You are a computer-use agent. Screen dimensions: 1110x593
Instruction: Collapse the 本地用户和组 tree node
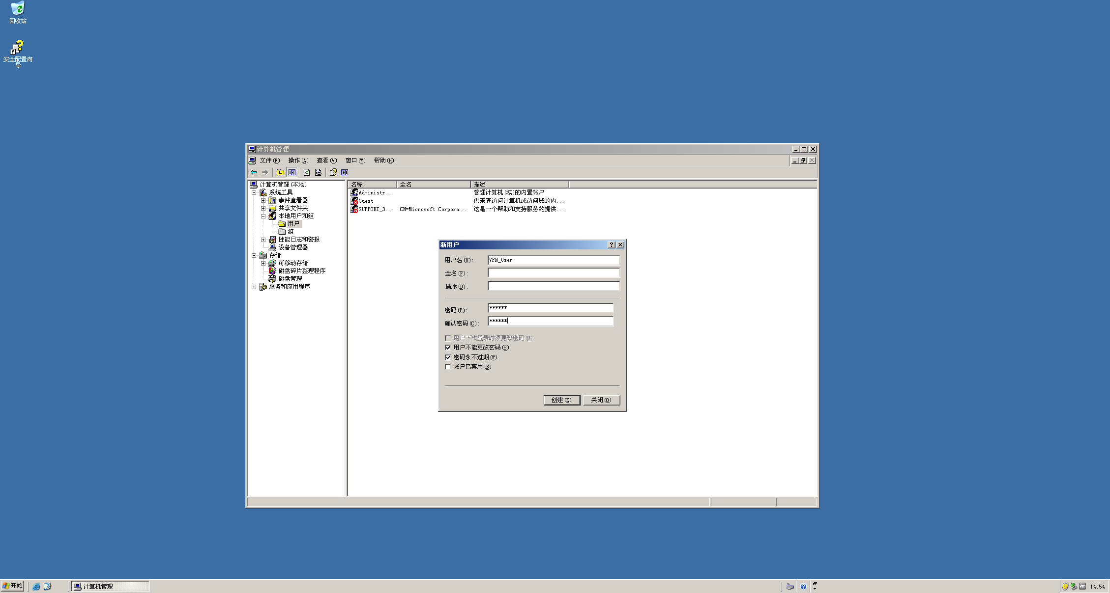point(263,216)
